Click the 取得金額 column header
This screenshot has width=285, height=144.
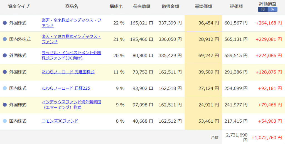(170, 6)
